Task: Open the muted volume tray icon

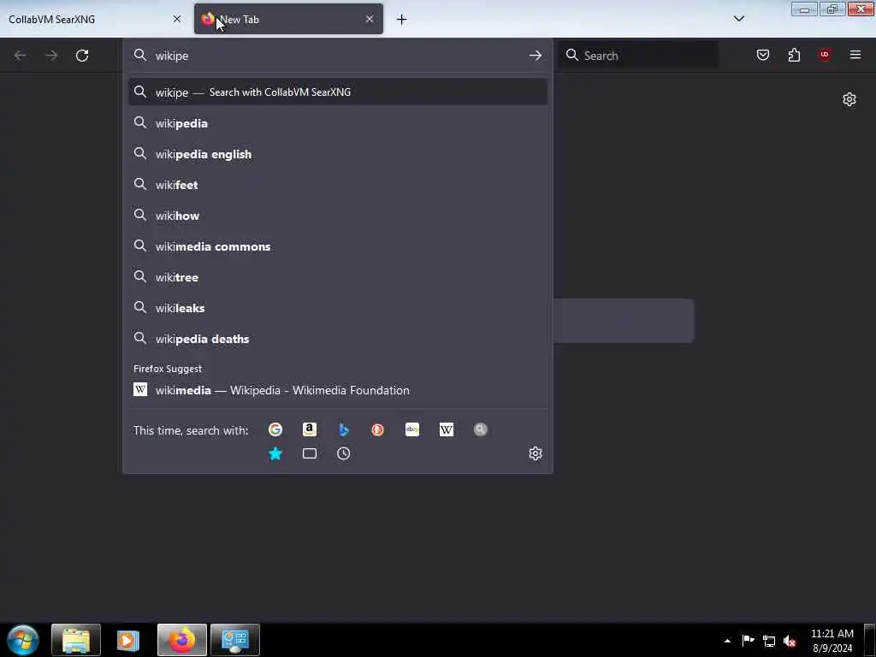Action: pyautogui.click(x=790, y=641)
